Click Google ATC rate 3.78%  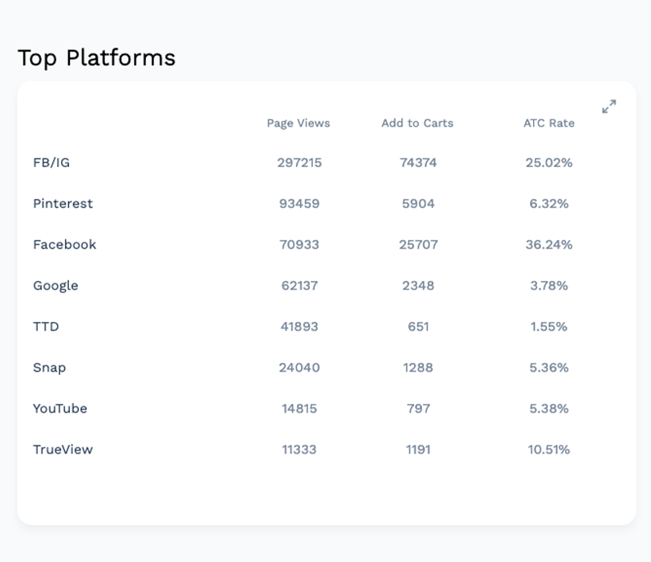click(549, 285)
